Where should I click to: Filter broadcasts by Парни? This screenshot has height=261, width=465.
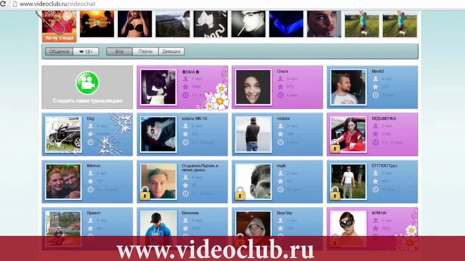[x=145, y=51]
